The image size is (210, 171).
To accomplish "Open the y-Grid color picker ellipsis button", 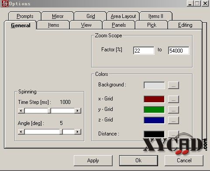I will point(173,110).
